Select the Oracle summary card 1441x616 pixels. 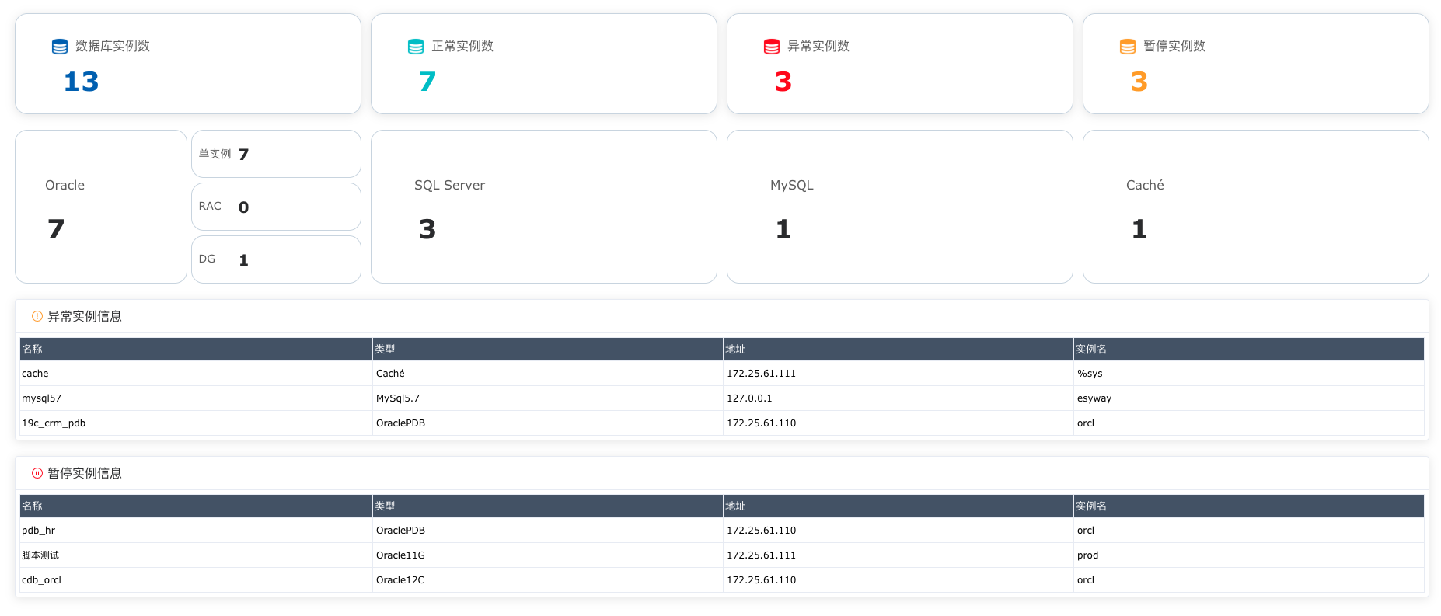point(101,207)
